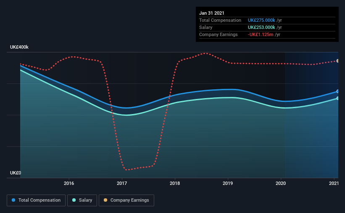Click the 2018 x-axis label
This screenshot has width=345, height=213.
pyautogui.click(x=175, y=183)
